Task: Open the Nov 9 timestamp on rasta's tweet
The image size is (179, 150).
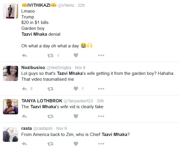Action: click(61, 128)
